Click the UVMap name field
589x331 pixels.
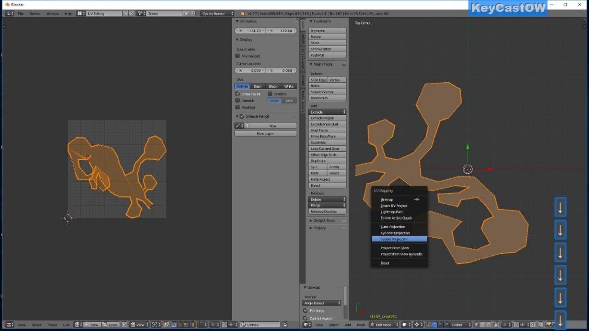tap(260, 325)
